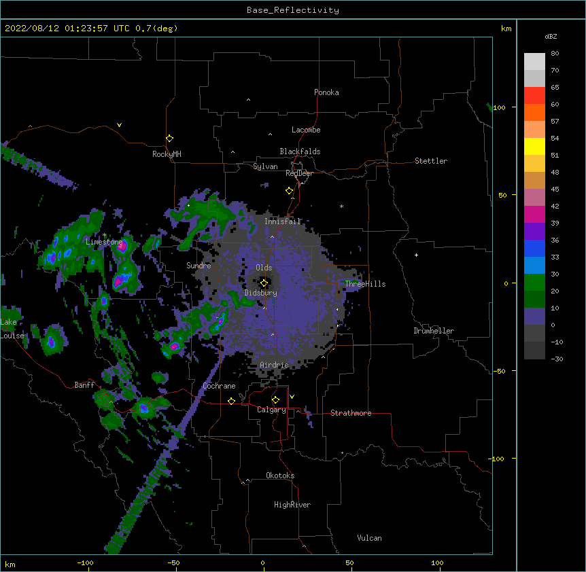
Task: Select the orange 57-60 dBZ legend swatch
Action: 534,112
